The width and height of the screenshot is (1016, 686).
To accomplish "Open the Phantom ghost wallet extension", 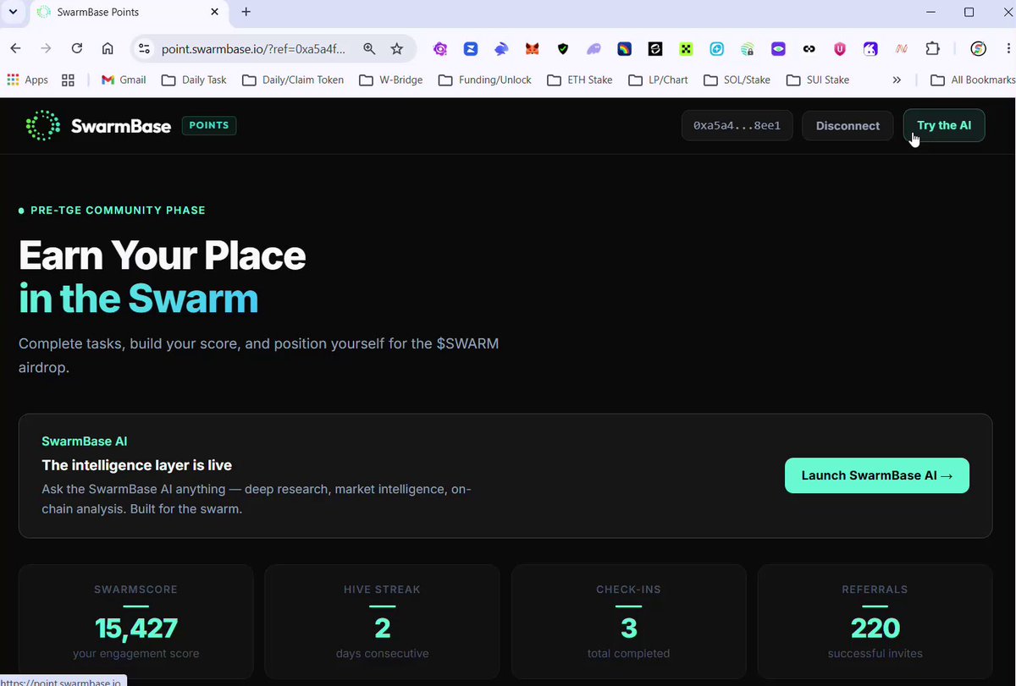I will (x=594, y=49).
